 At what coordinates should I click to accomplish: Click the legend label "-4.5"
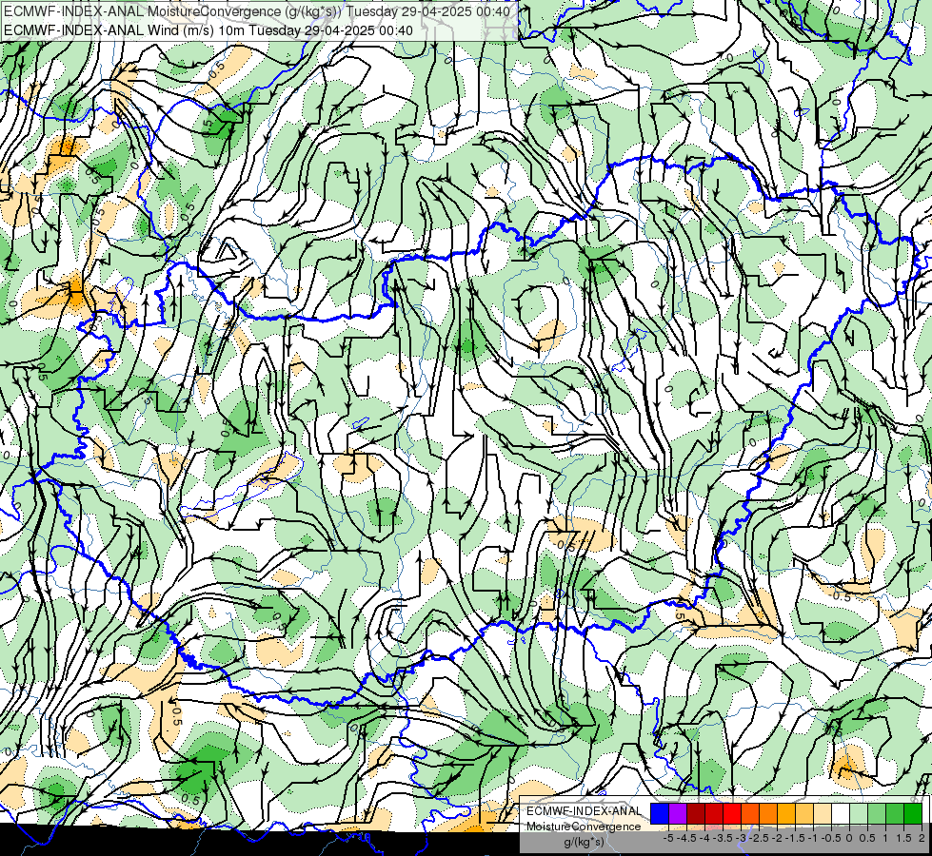tap(686, 838)
